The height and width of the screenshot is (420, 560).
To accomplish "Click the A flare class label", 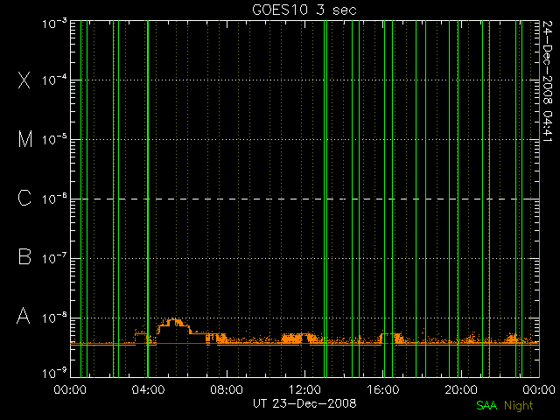I will pyautogui.click(x=24, y=316).
